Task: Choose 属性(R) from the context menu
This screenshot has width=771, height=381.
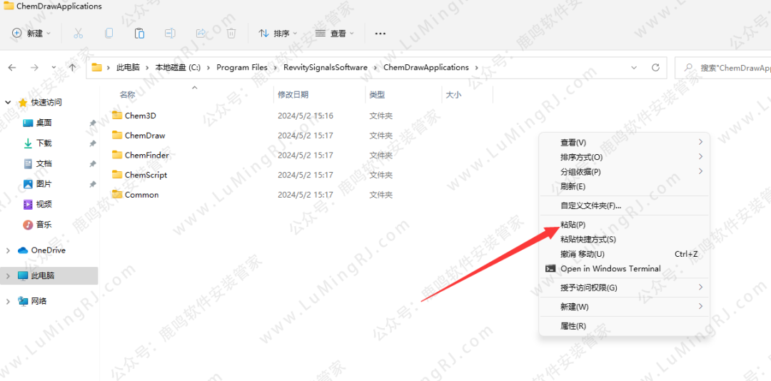Action: (x=573, y=326)
